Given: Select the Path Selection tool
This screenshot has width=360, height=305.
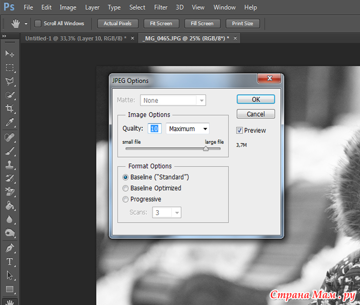Looking at the screenshot, I should pyautogui.click(x=10, y=275).
